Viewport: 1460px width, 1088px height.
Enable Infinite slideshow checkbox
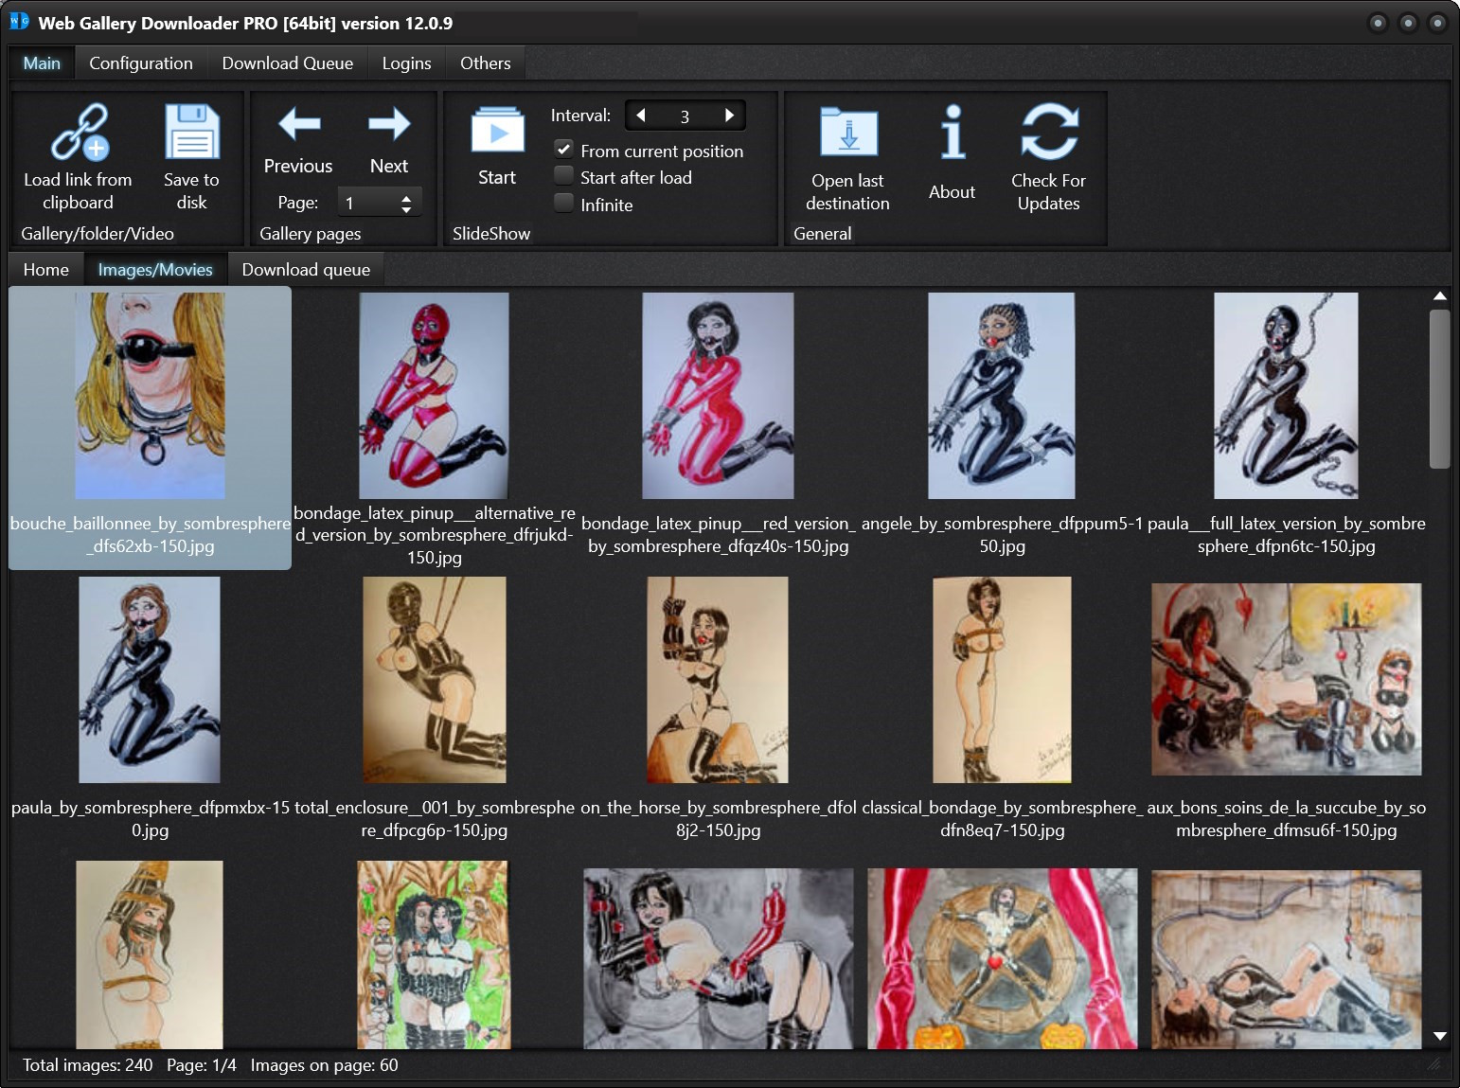pos(563,203)
